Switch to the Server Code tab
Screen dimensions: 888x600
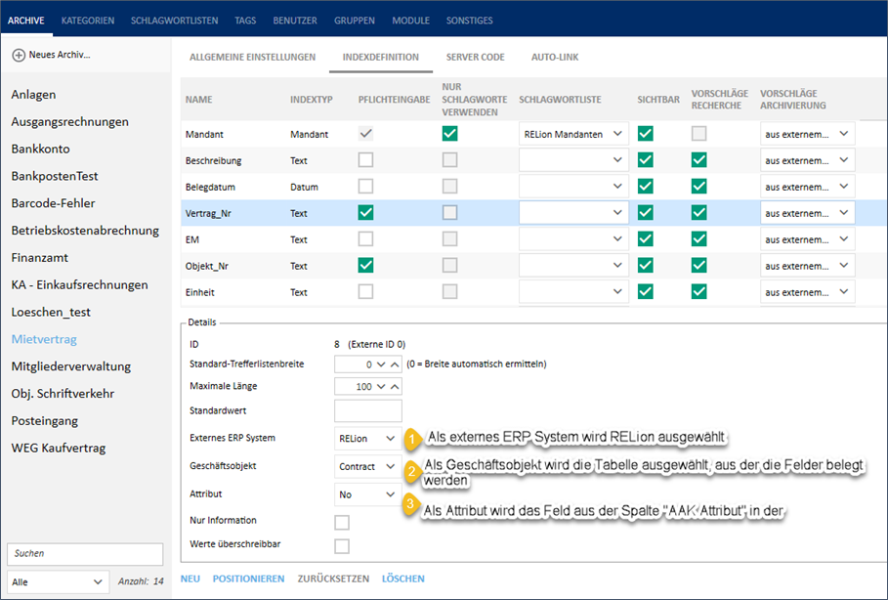click(475, 58)
